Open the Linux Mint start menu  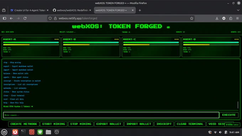click(4, 132)
